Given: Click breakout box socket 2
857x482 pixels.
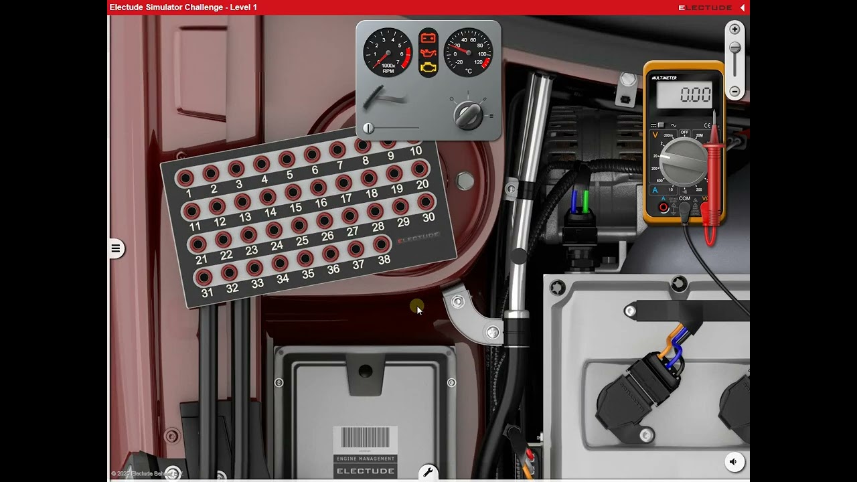Looking at the screenshot, I should (x=210, y=173).
